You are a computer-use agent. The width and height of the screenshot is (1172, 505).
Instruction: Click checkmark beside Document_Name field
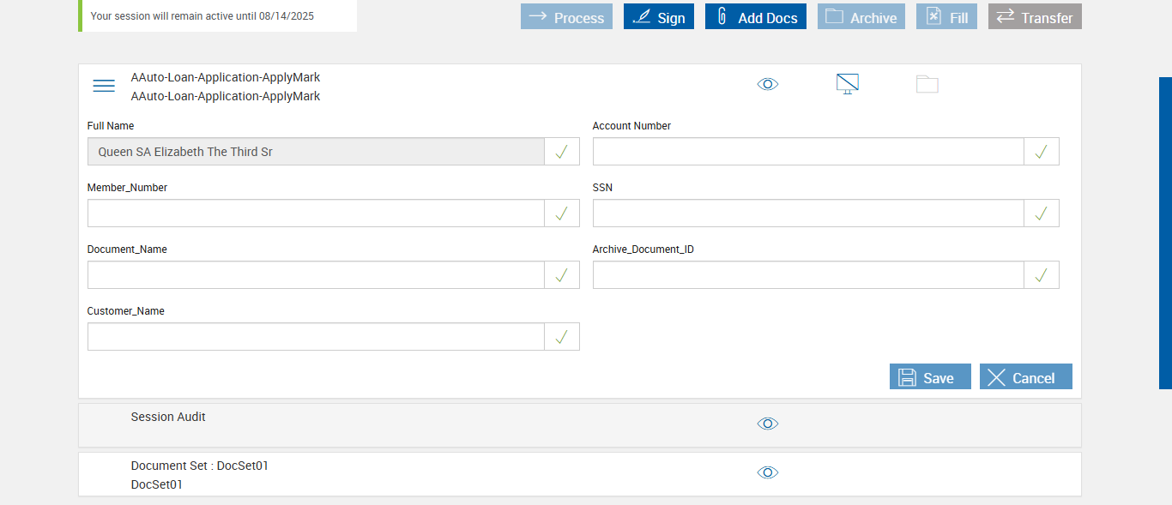[x=562, y=275]
